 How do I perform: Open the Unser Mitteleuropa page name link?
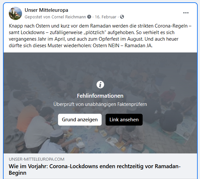point(46,10)
